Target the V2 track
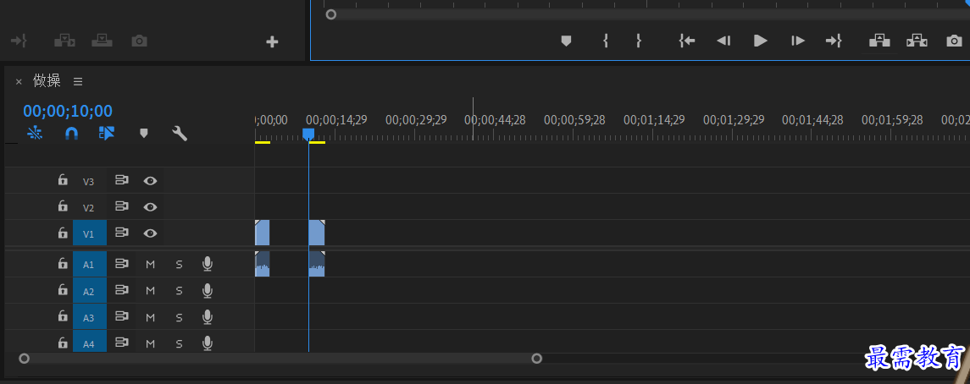Image resolution: width=970 pixels, height=384 pixels. pos(89,207)
